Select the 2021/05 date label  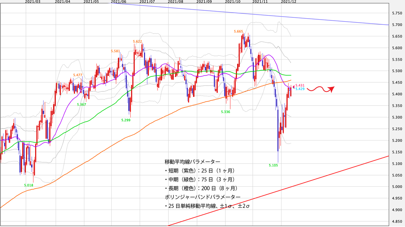click(91, 2)
